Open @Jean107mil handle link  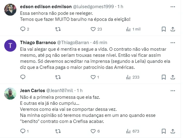pos(59,90)
